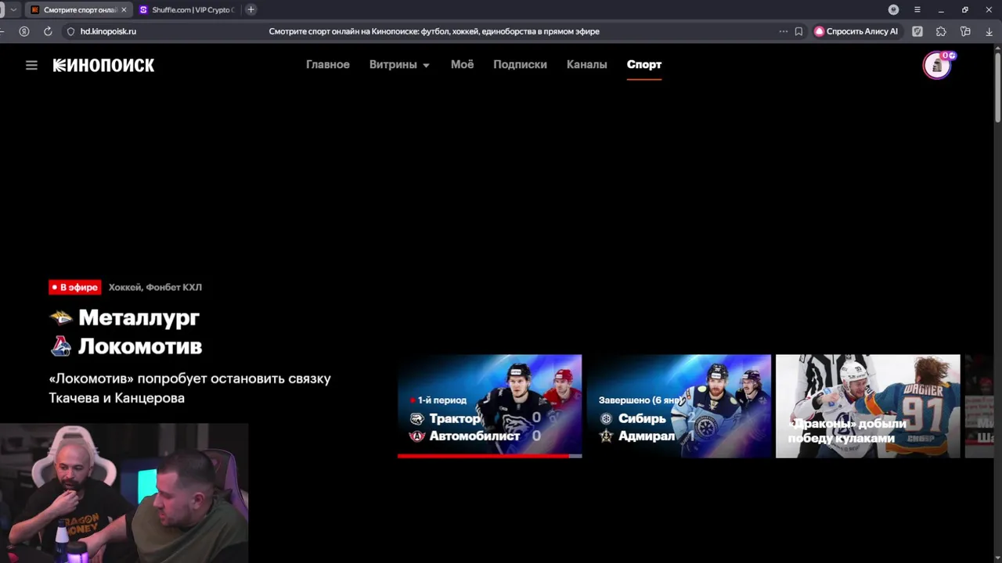Open the Драконы добыли победу кулаками card

pyautogui.click(x=867, y=406)
